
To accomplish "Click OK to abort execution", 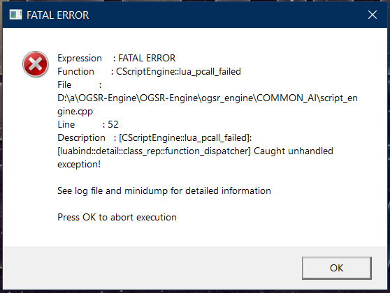I will coord(336,268).
